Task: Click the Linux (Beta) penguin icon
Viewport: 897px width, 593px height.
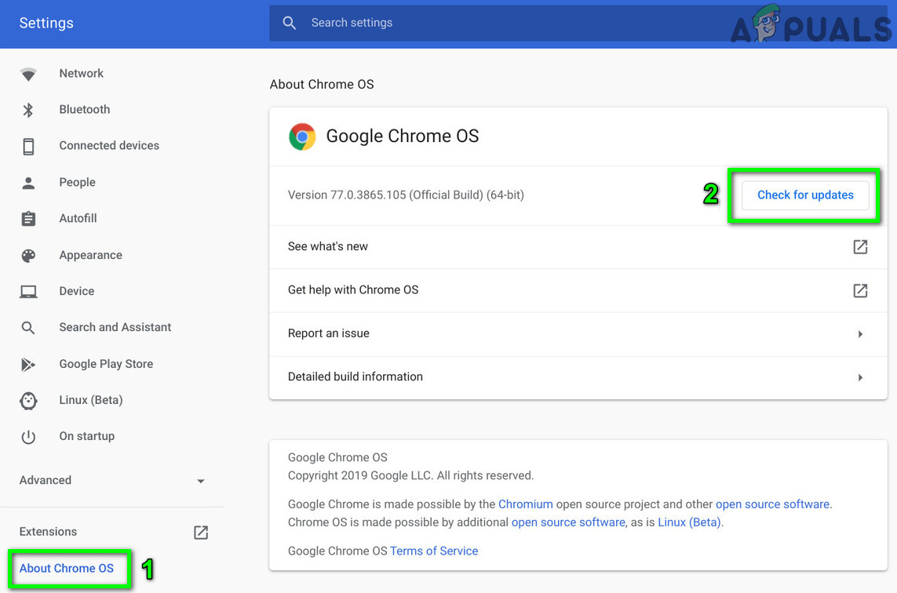Action: pos(28,400)
